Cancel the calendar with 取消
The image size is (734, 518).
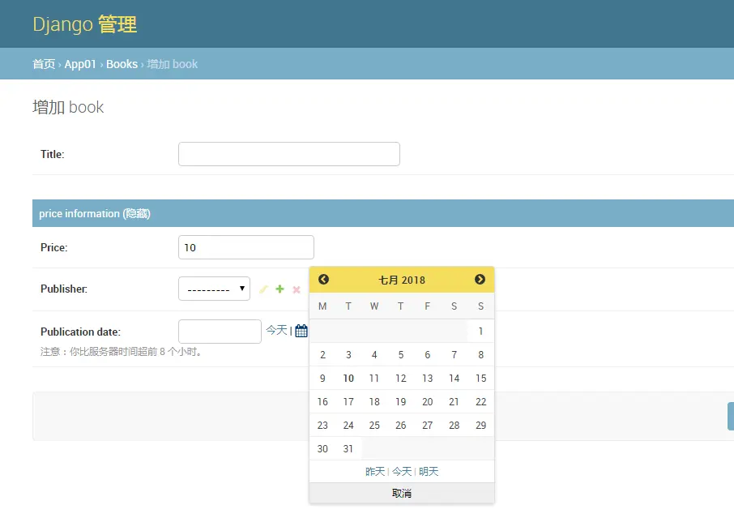coord(402,493)
